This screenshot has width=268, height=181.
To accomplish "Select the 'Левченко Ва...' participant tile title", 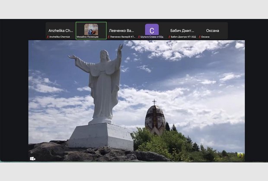I will [x=121, y=31].
